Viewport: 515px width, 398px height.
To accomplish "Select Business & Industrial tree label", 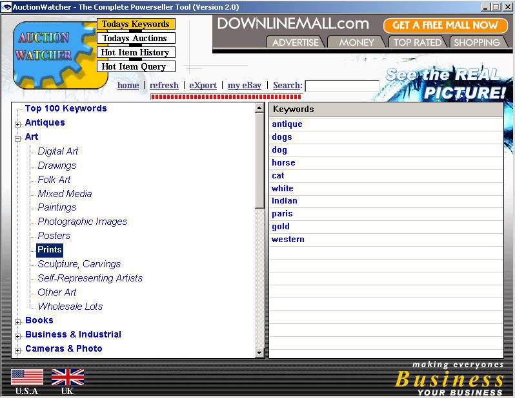I will point(73,334).
